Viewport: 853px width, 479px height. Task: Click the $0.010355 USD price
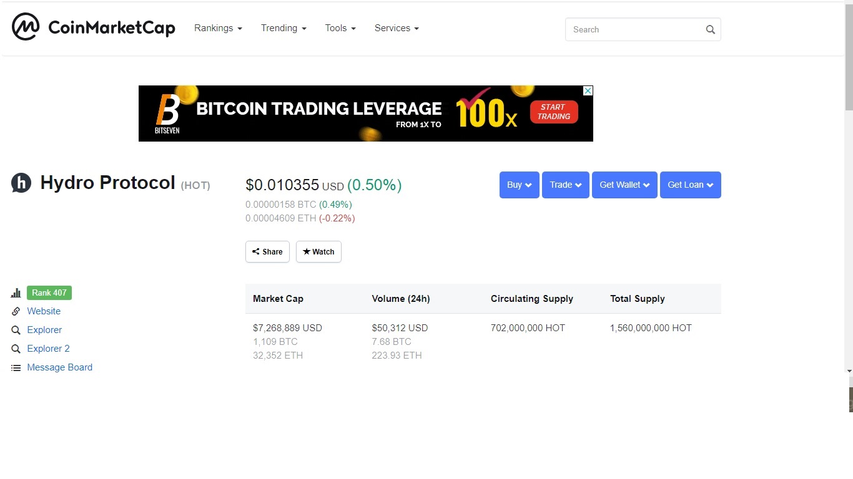coord(295,185)
